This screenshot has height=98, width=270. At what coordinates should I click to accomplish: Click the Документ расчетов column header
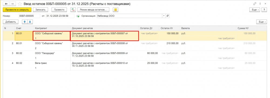click(x=105, y=28)
